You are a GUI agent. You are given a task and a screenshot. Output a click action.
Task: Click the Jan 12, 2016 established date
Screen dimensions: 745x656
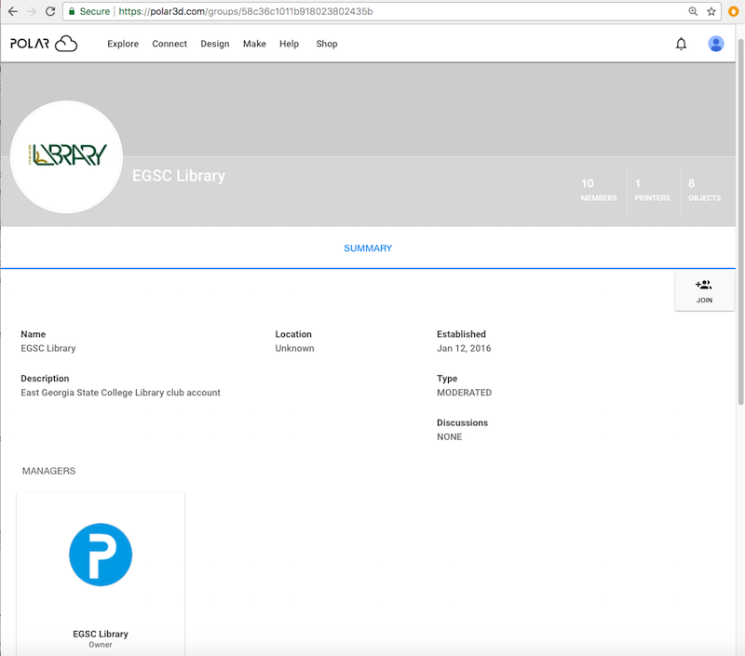click(464, 348)
